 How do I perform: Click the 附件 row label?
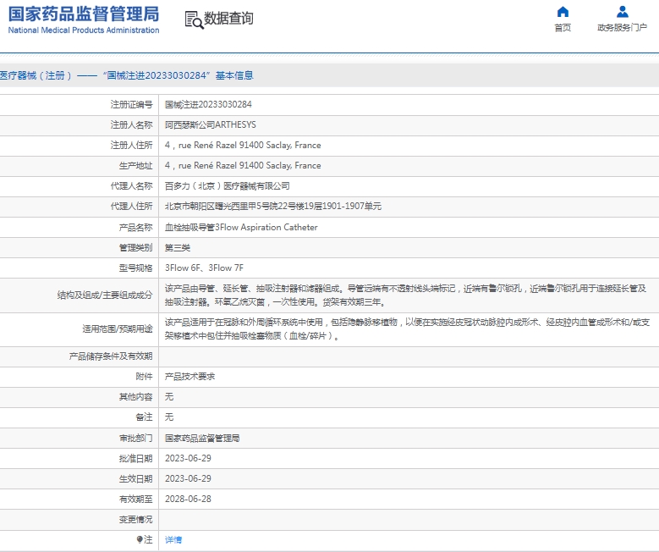(144, 376)
